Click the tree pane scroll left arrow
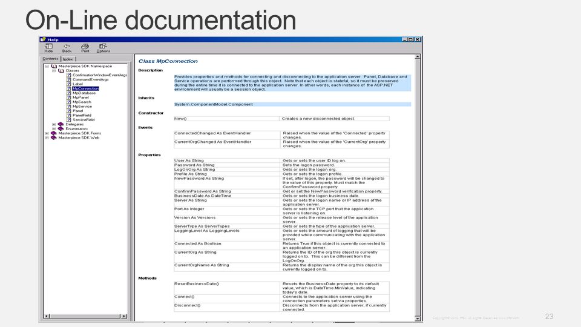The width and height of the screenshot is (581, 327). pos(47,316)
